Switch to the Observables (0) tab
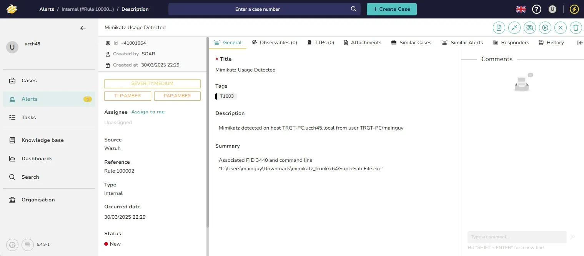Viewport: 584px width, 256px height. click(x=275, y=43)
